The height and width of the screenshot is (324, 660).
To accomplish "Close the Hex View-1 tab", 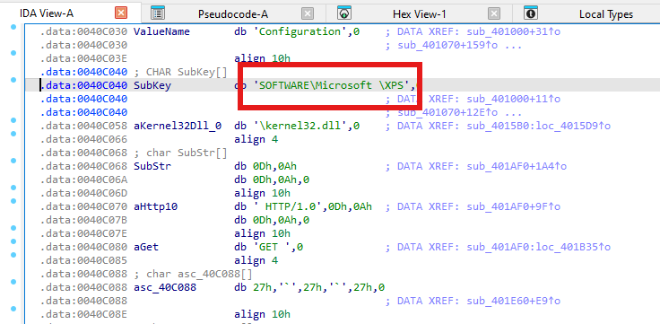I will tap(494, 13).
